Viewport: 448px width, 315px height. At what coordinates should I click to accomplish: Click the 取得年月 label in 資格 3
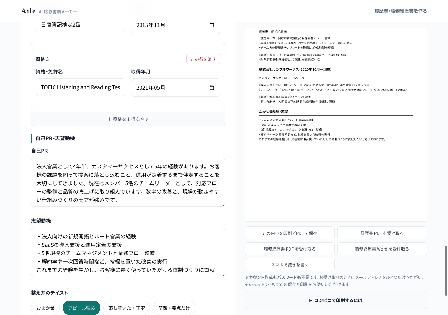tap(141, 72)
